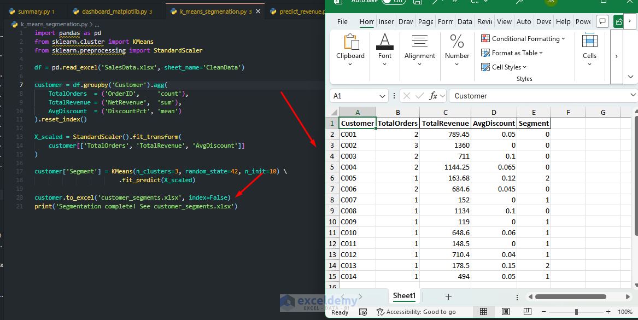Select the AvgDiscount header cell
638x320 pixels.
(494, 124)
